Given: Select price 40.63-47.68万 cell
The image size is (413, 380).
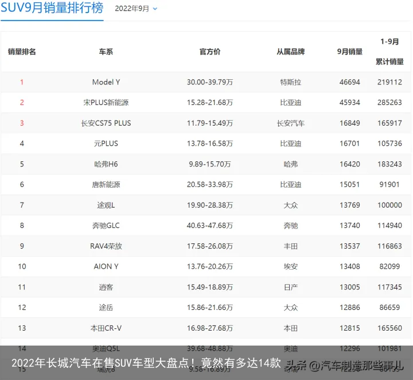Looking at the screenshot, I should pos(210,226).
